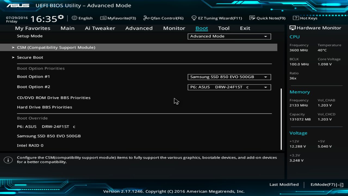Open the Boot Option #2 device dropdown

(x=229, y=87)
